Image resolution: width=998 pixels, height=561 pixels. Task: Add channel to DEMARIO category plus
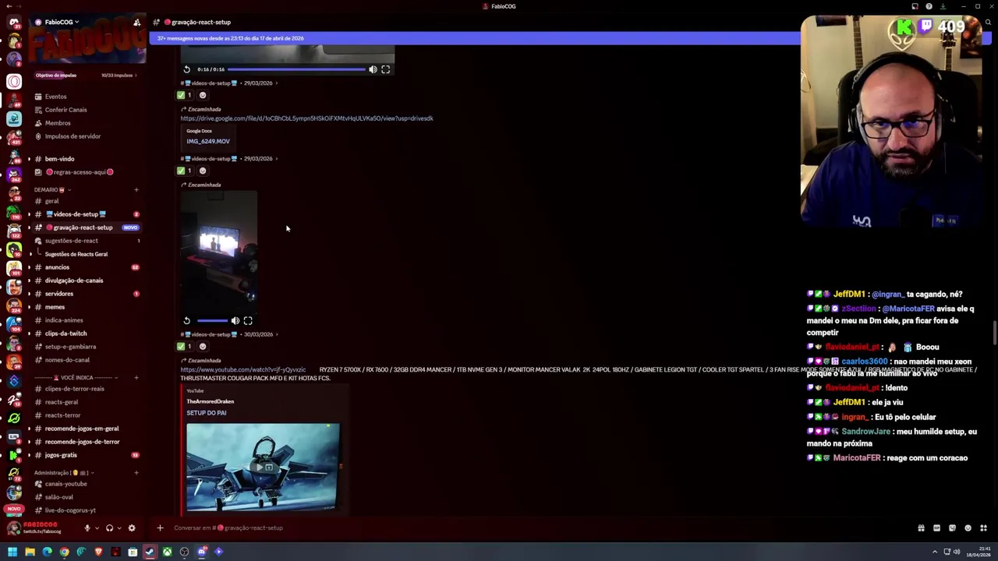136,189
